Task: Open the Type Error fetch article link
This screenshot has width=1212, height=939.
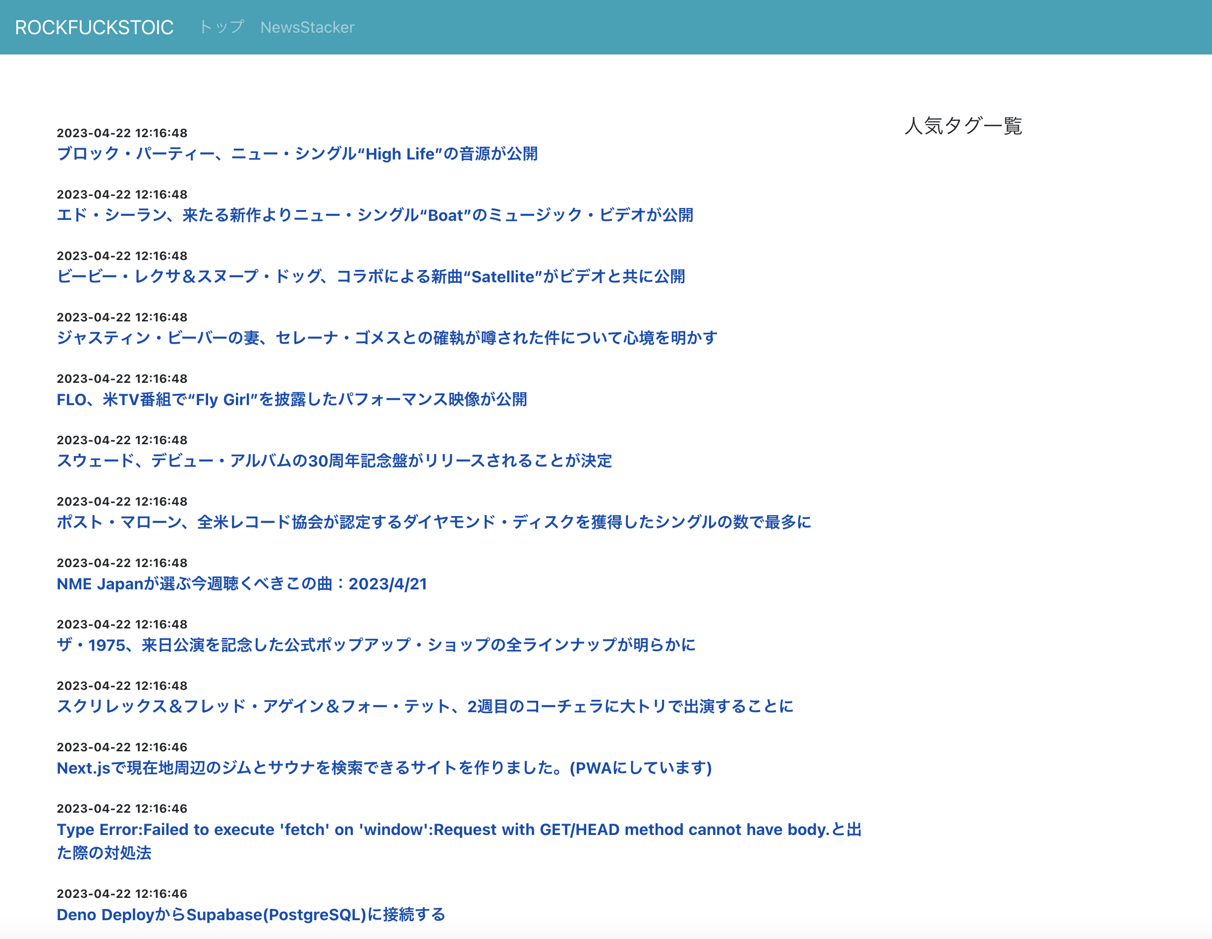Action: [458, 829]
